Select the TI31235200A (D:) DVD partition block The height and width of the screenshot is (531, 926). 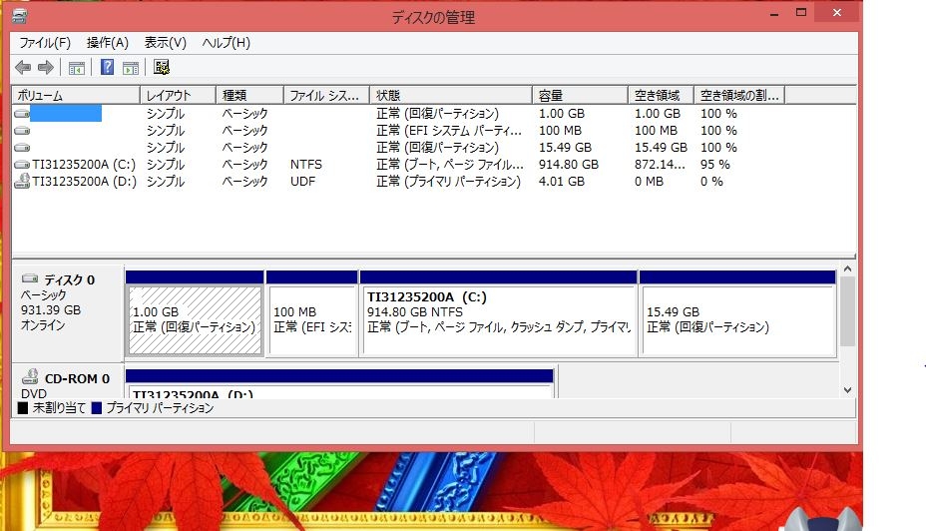(x=339, y=384)
